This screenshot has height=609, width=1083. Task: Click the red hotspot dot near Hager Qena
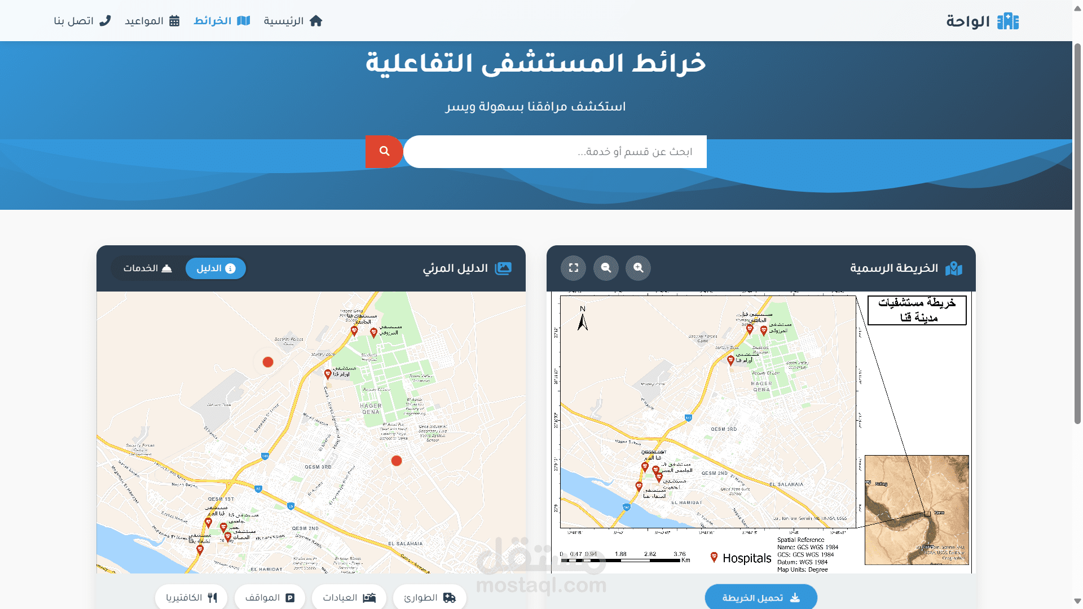click(x=397, y=461)
